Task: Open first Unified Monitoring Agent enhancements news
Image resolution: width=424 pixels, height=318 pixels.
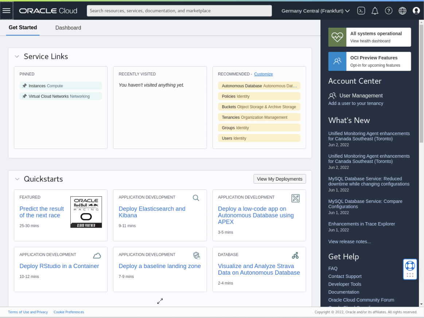Action: 369,136
